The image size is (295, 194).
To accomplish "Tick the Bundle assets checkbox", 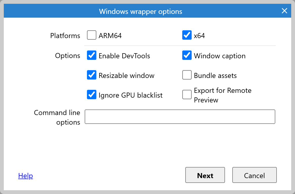I will [187, 75].
